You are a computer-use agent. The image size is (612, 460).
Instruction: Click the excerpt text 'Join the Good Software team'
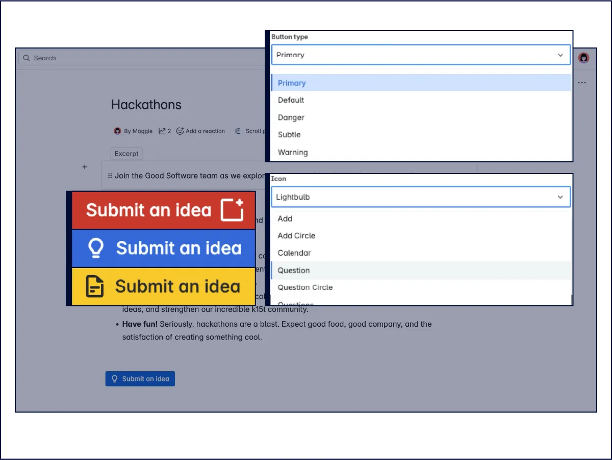(166, 176)
